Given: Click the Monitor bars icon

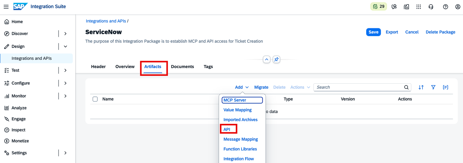Looking at the screenshot, I should tap(6, 96).
